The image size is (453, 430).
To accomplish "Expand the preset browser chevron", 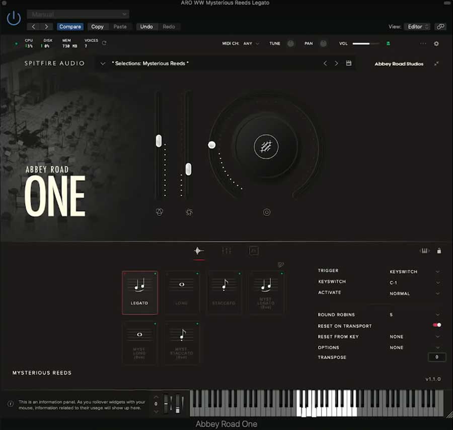I will (103, 64).
